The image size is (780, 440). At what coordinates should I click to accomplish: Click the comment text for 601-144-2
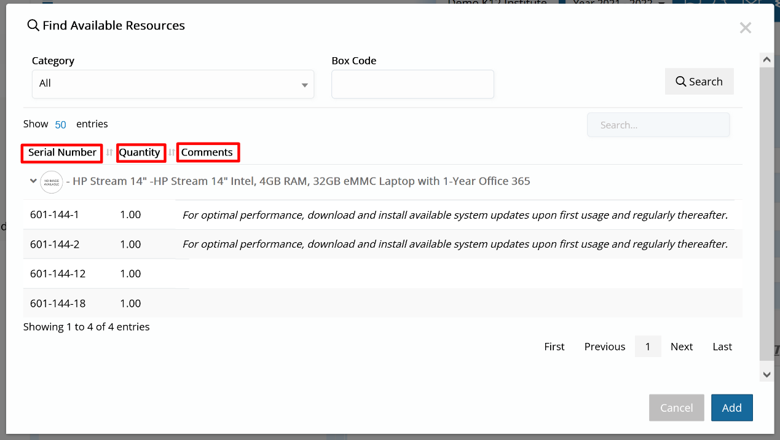(455, 244)
